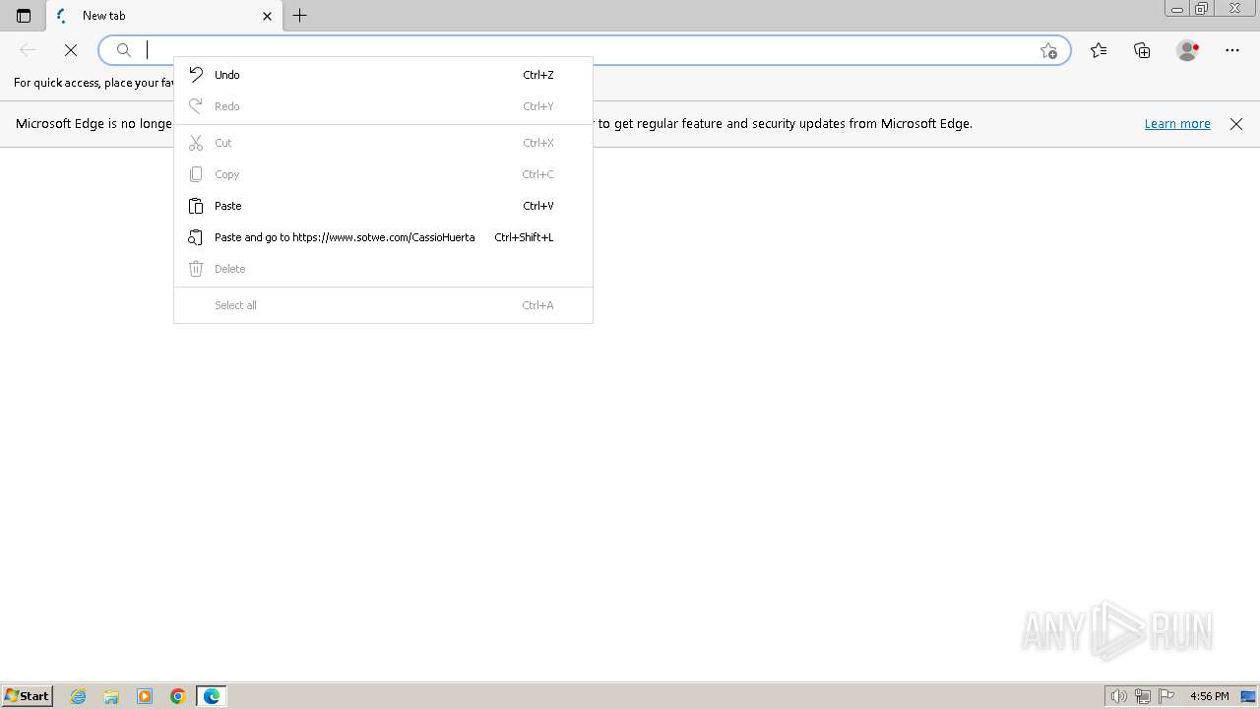Close the New tab tab
Screen dimensions: 1260x709
(267, 16)
